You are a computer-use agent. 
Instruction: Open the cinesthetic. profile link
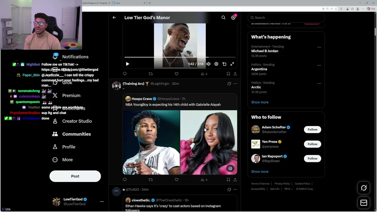tap(141, 200)
